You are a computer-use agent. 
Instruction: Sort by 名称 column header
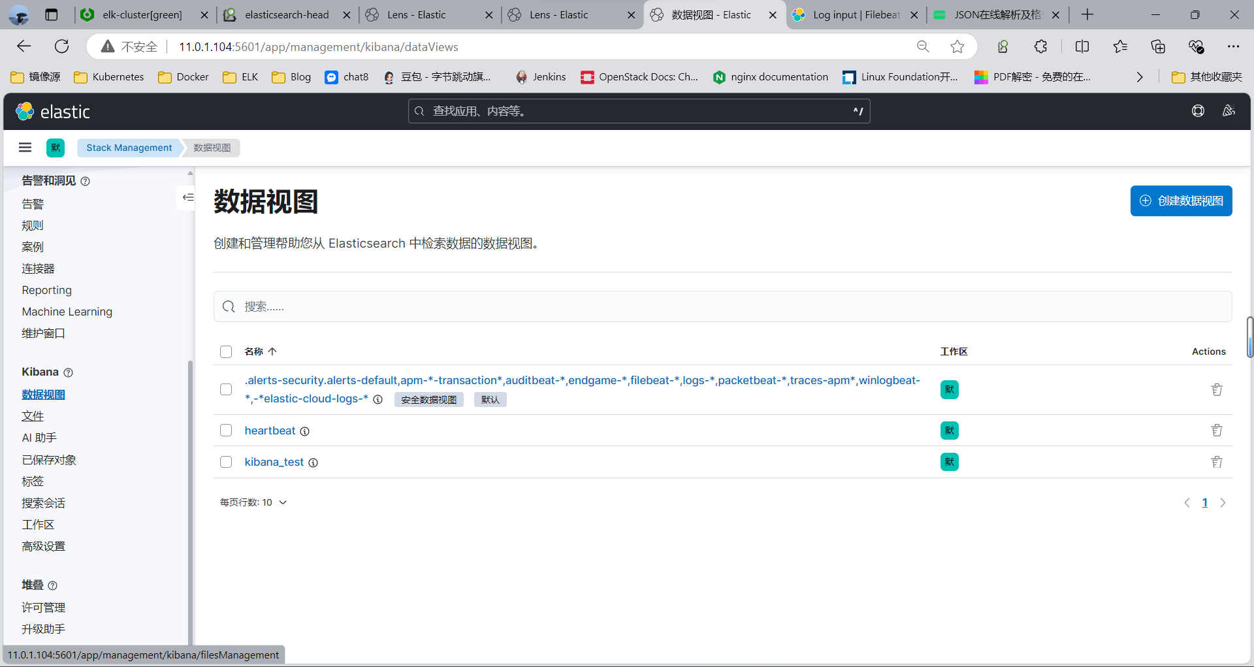(x=261, y=351)
